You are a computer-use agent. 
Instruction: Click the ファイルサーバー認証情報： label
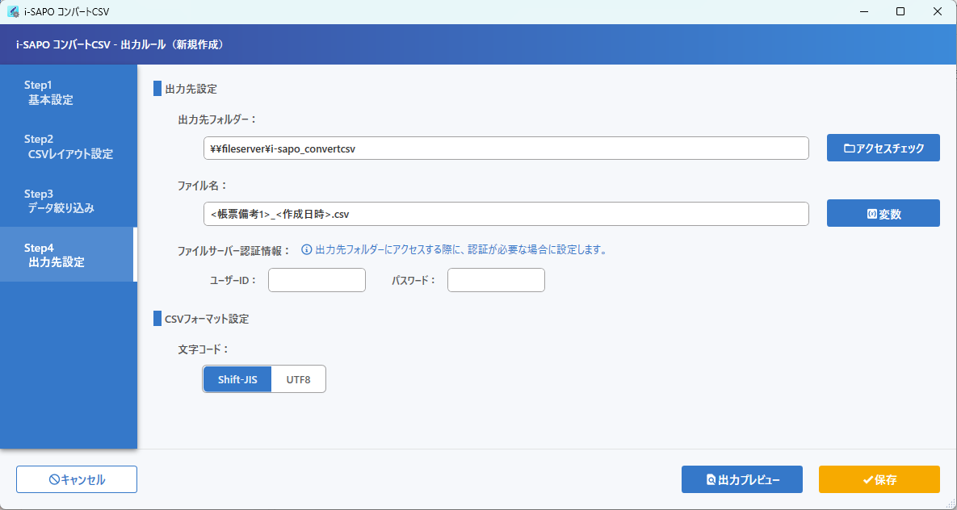234,251
